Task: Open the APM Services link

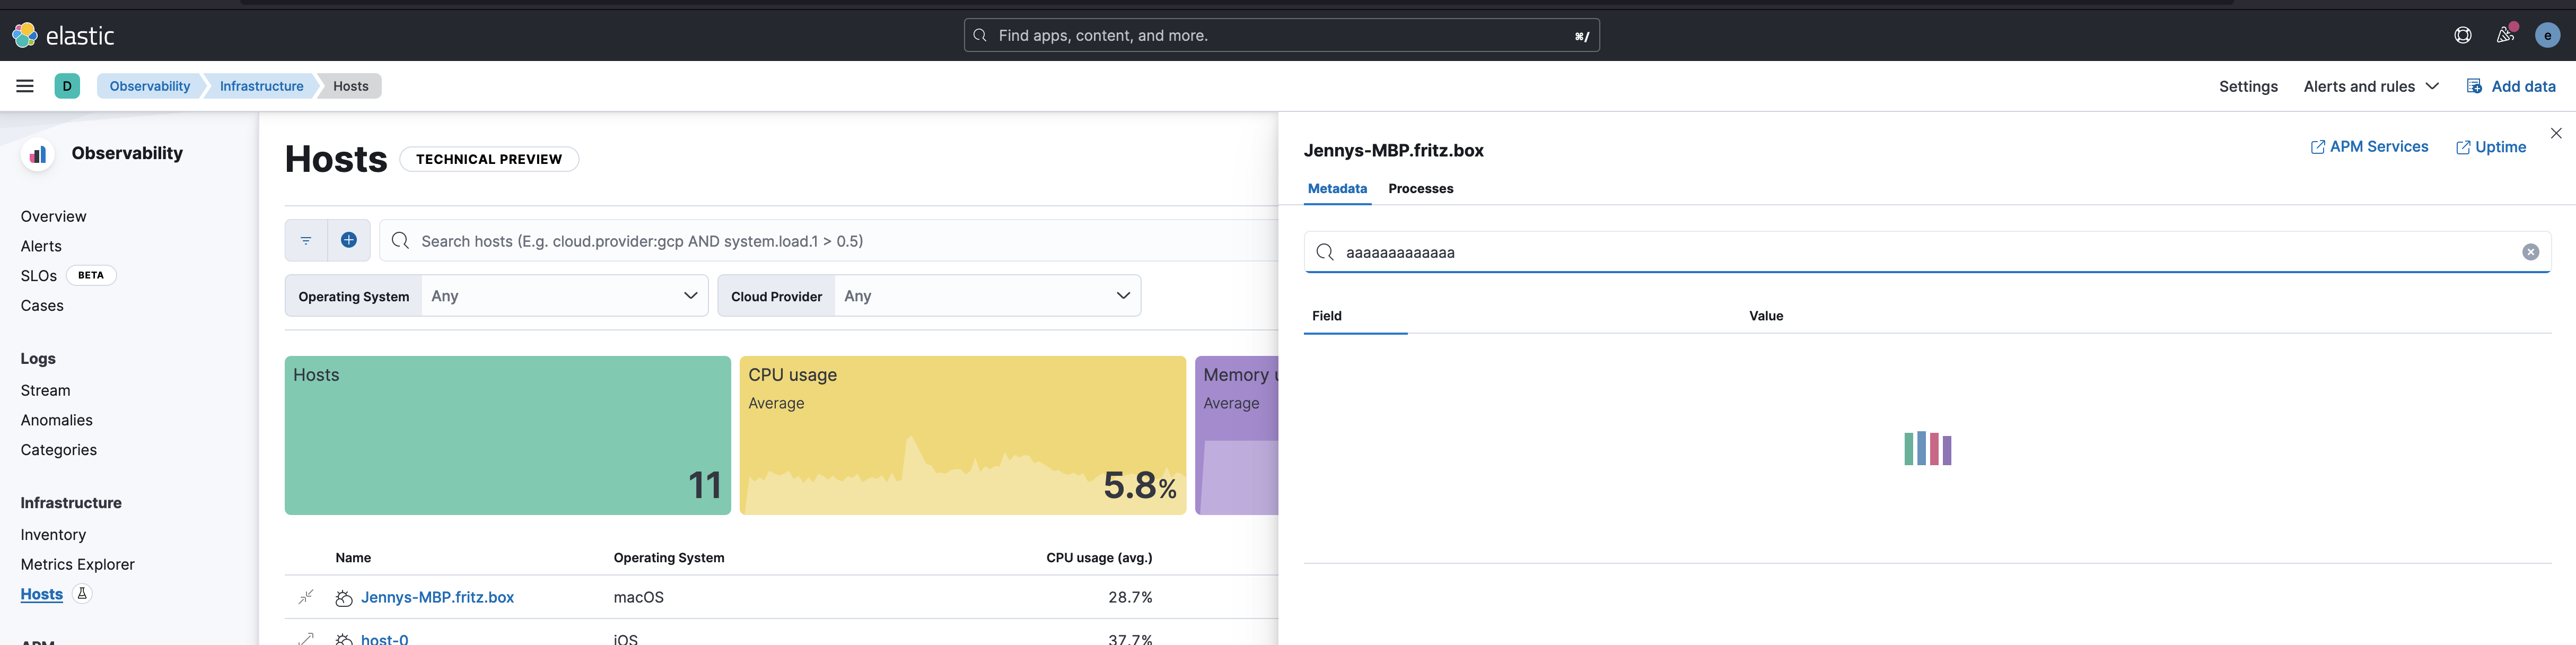Action: pos(2369,147)
